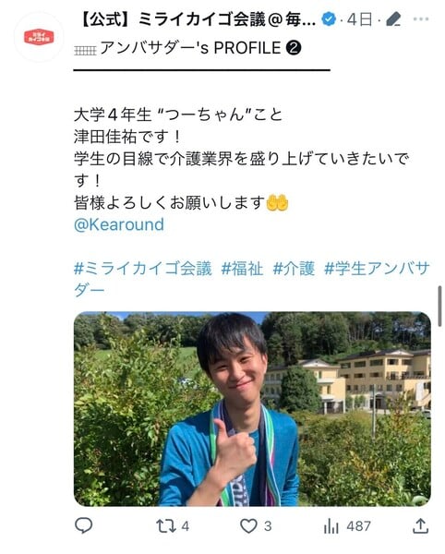445x554 pixels.
Task: Open the thumbs-up man photo
Action: click(252, 409)
